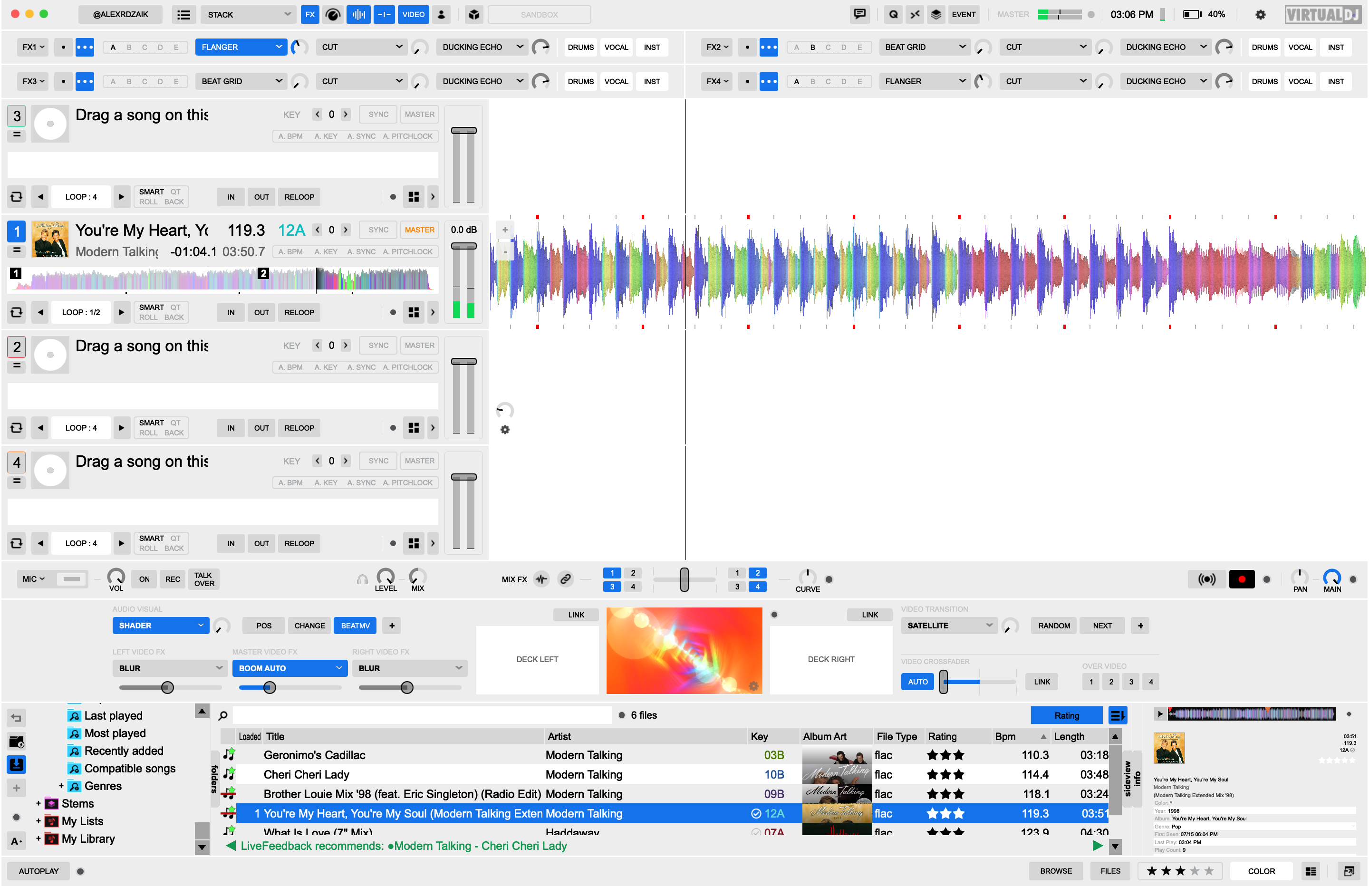Click the loop OUT button on deck 2
1369x886 pixels.
coord(261,428)
